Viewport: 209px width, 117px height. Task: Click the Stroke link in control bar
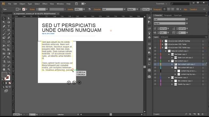32,9
